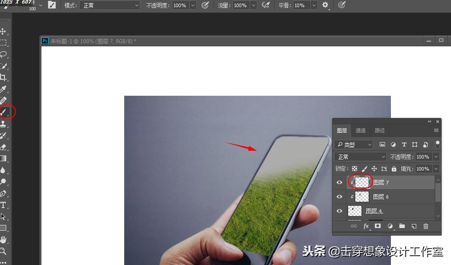Click the delete layer trash button

tap(426, 226)
